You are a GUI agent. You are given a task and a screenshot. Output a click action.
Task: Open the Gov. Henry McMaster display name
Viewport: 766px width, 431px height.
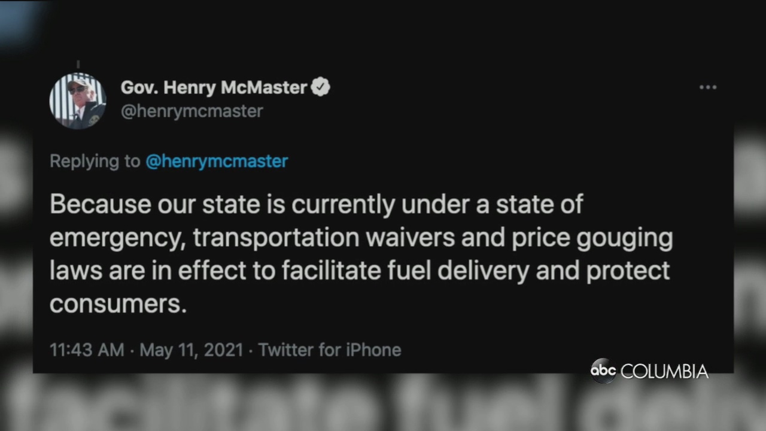(214, 87)
